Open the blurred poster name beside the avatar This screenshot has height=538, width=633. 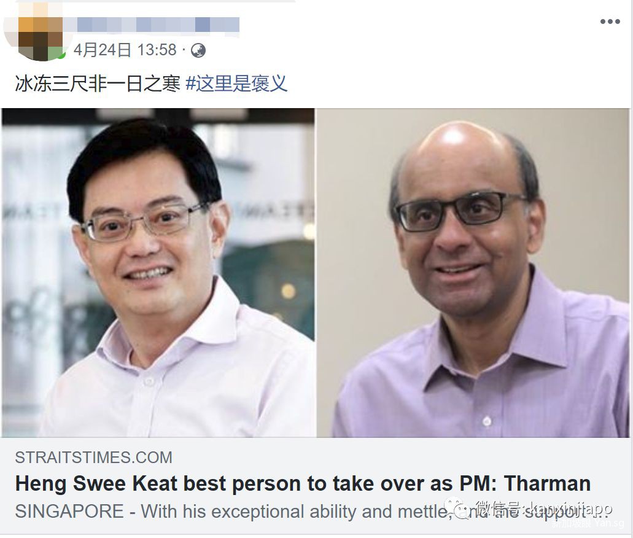click(x=157, y=25)
